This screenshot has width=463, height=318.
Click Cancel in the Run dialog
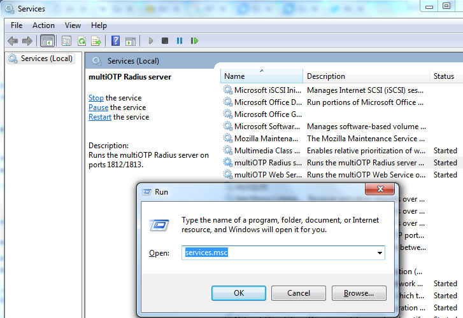pos(299,293)
